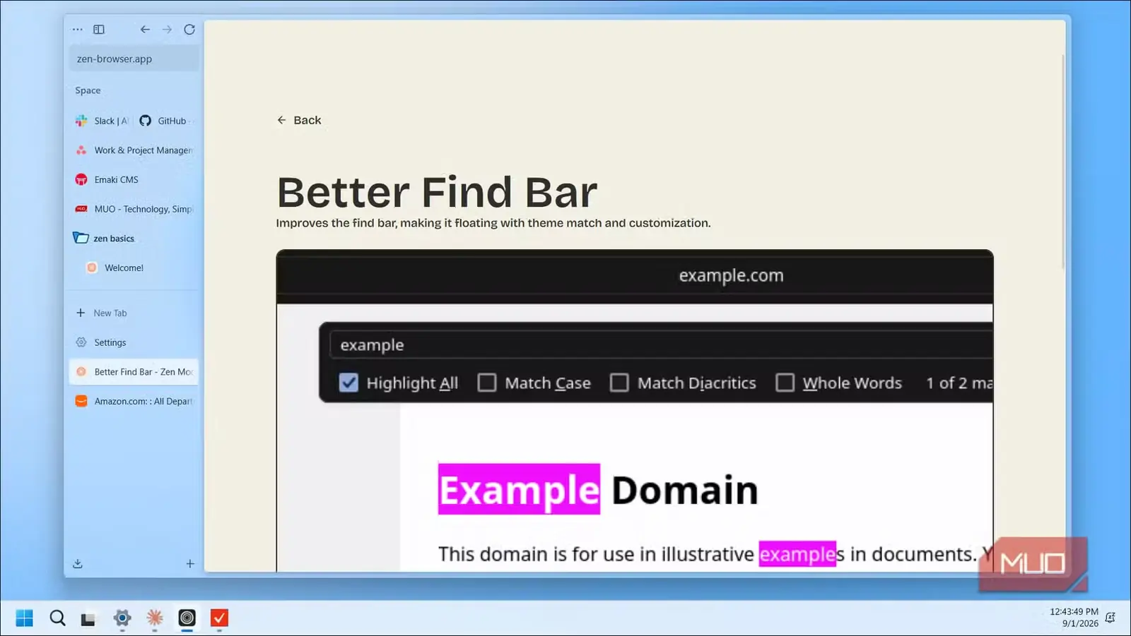The image size is (1131, 636).
Task: Click the Better Find Bar heading
Action: pos(437,192)
